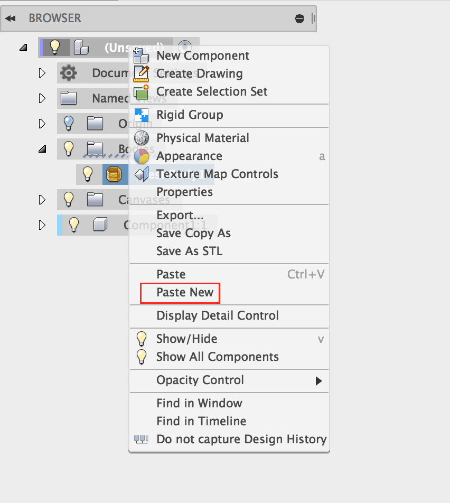450x503 pixels.
Task: Open the Opacity Control submenu arrow
Action: pos(318,380)
